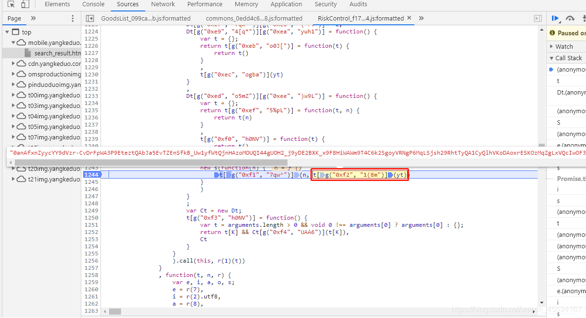The image size is (586, 318).
Task: Open the Security tab
Action: point(326,4)
